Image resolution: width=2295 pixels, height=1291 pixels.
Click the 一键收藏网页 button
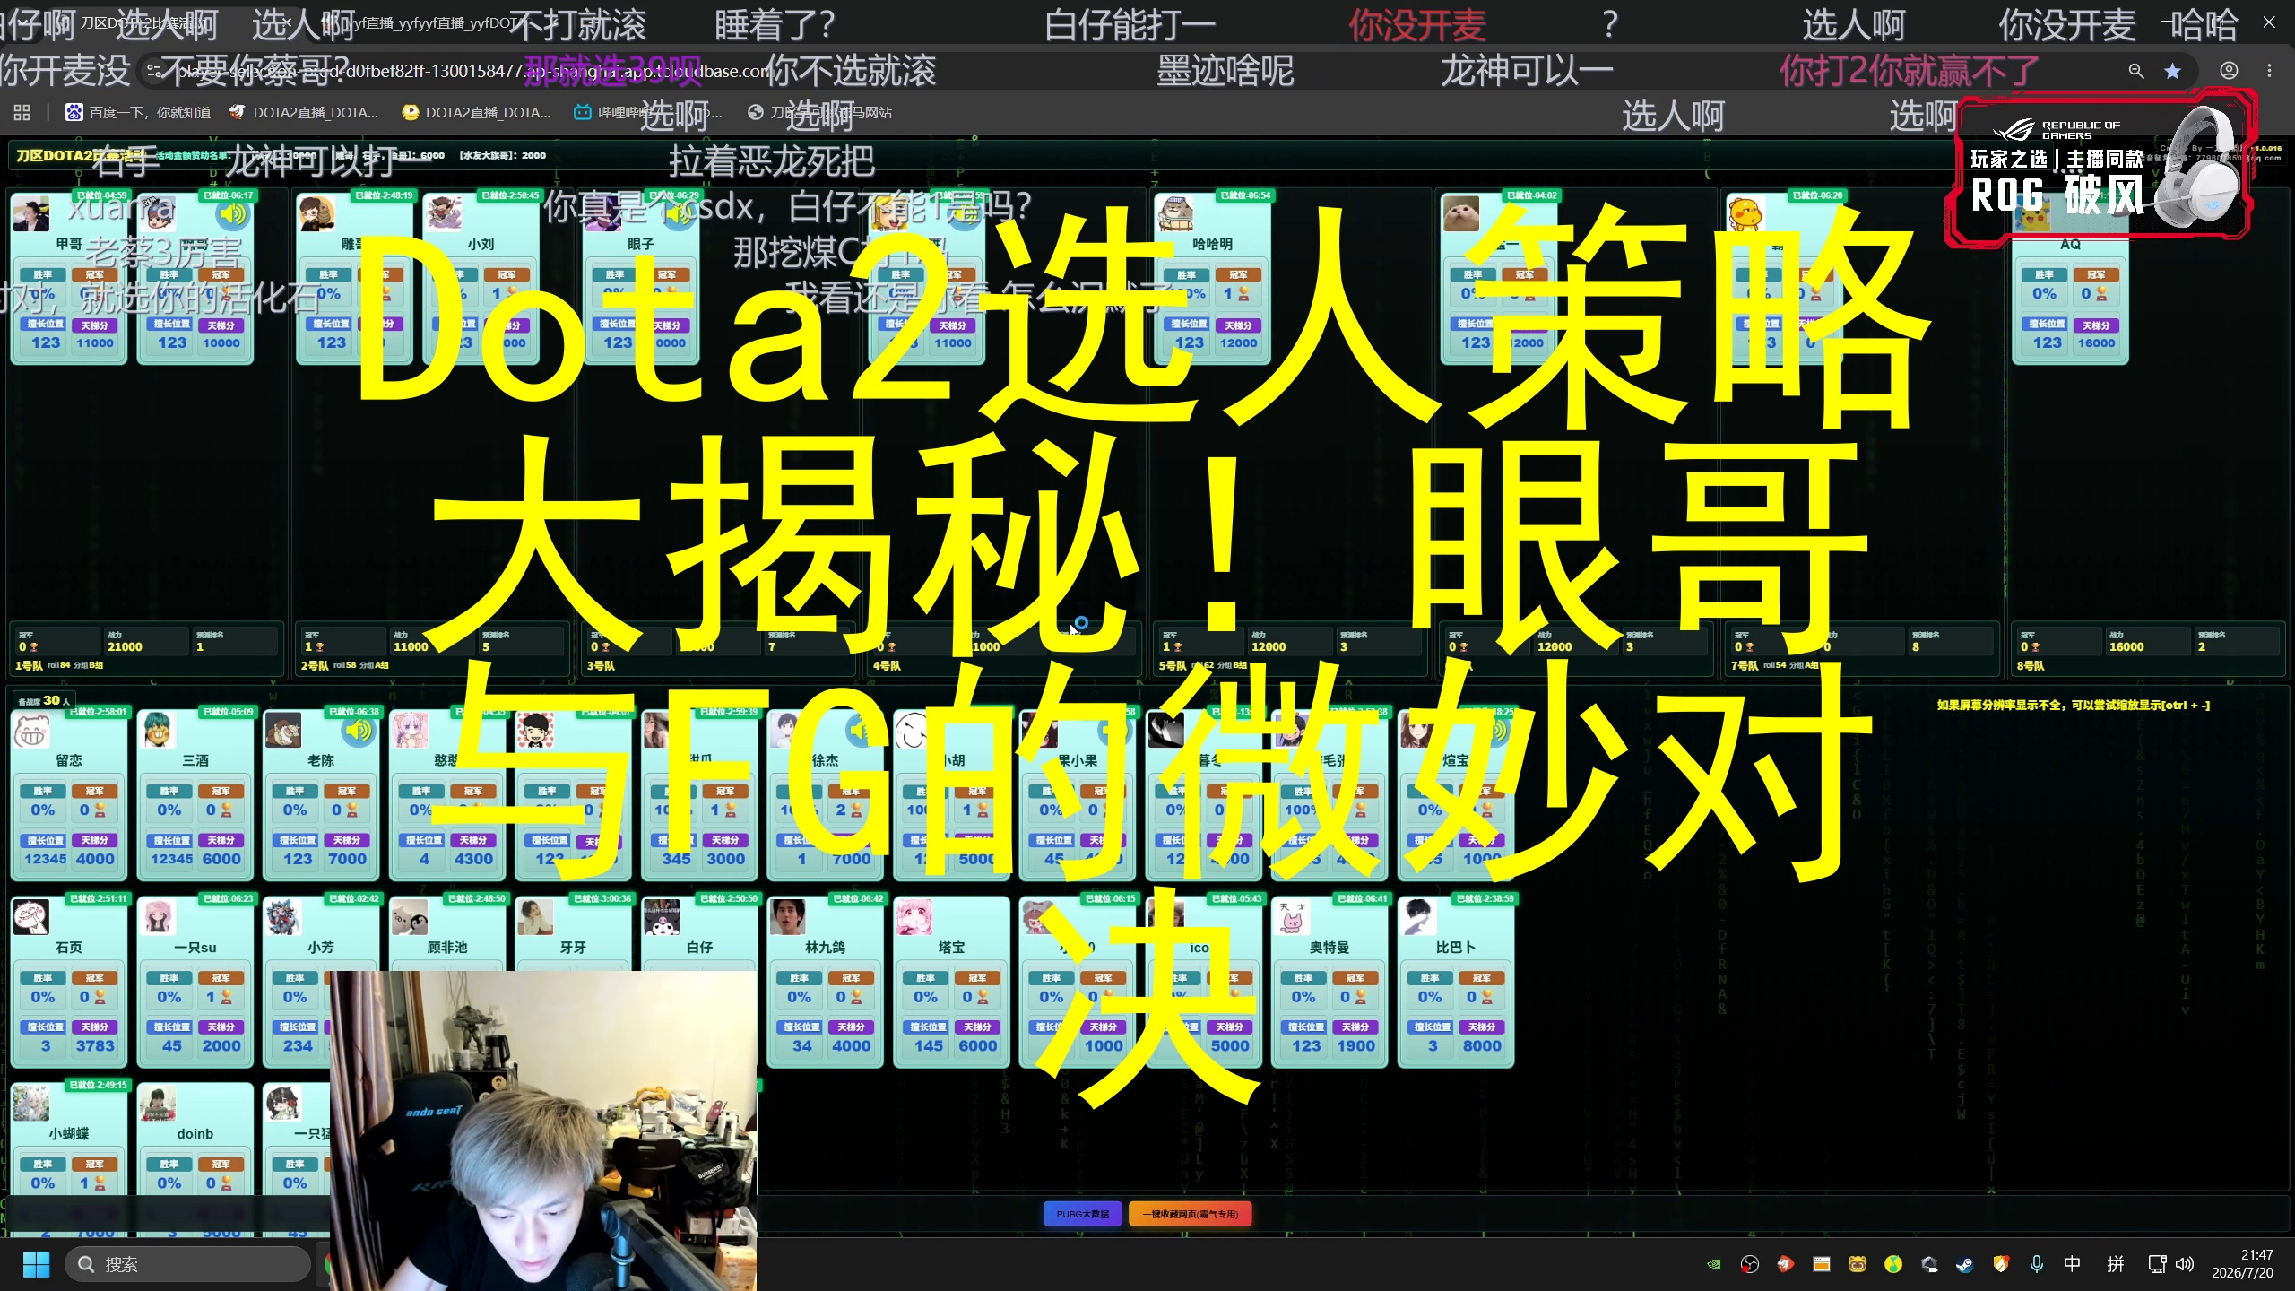click(1191, 1214)
